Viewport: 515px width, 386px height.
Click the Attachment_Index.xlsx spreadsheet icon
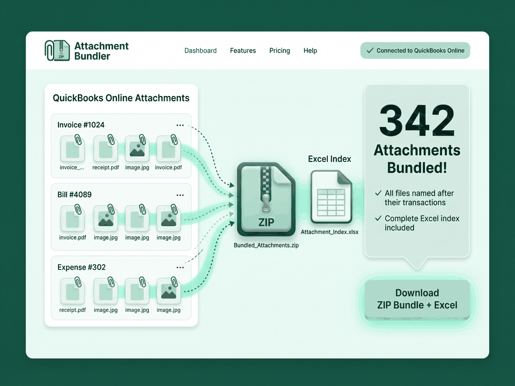(331, 197)
